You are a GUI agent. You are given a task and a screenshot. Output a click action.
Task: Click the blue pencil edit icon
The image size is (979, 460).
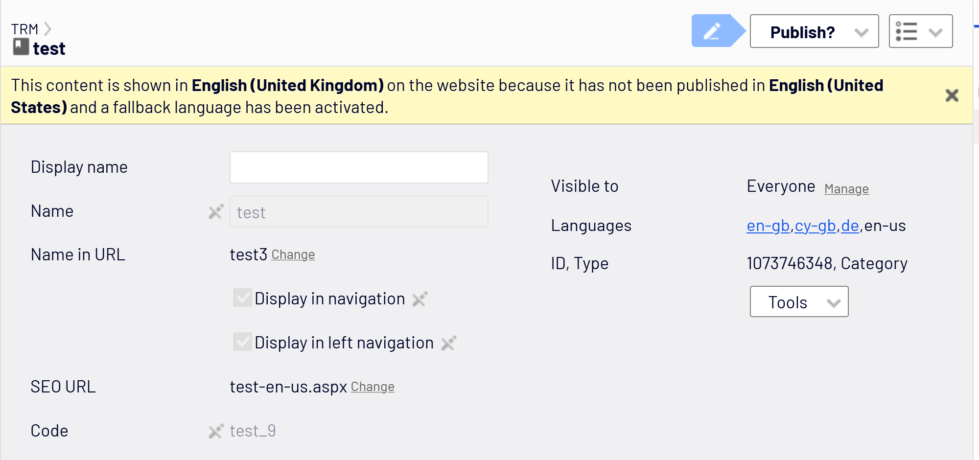712,31
